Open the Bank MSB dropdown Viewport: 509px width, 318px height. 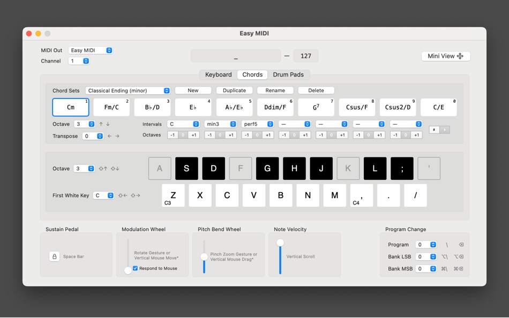(x=426, y=269)
